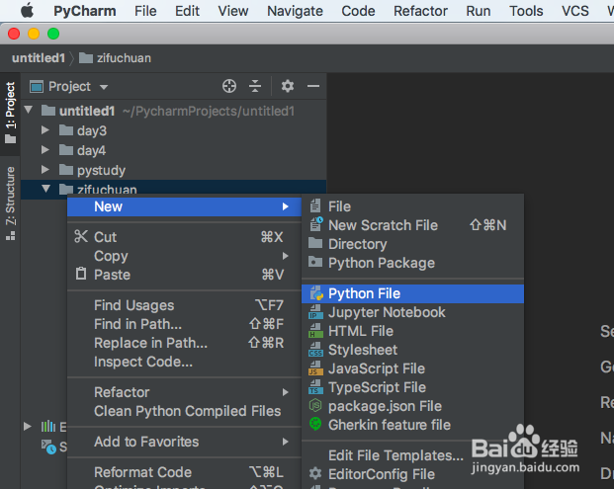Viewport: 614px width, 489px height.
Task: Hide the Project panel with minus icon
Action: tap(313, 86)
